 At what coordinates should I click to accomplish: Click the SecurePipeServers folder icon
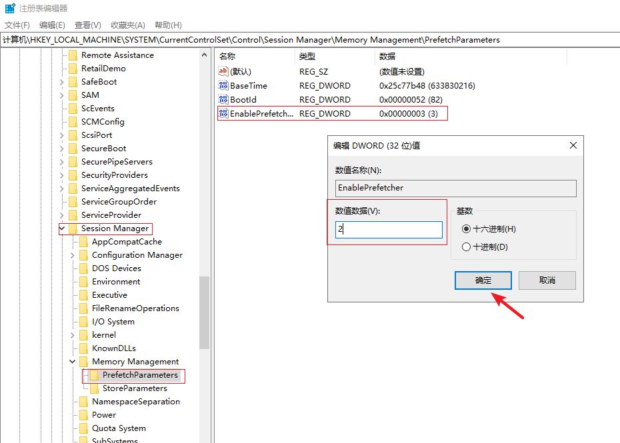point(73,162)
